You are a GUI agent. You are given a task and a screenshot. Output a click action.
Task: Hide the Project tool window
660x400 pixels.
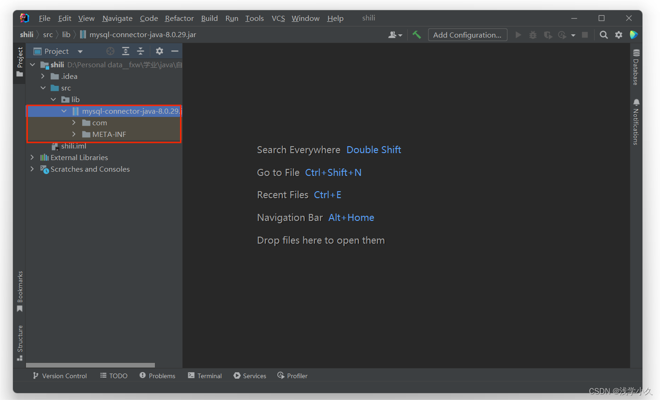(175, 51)
